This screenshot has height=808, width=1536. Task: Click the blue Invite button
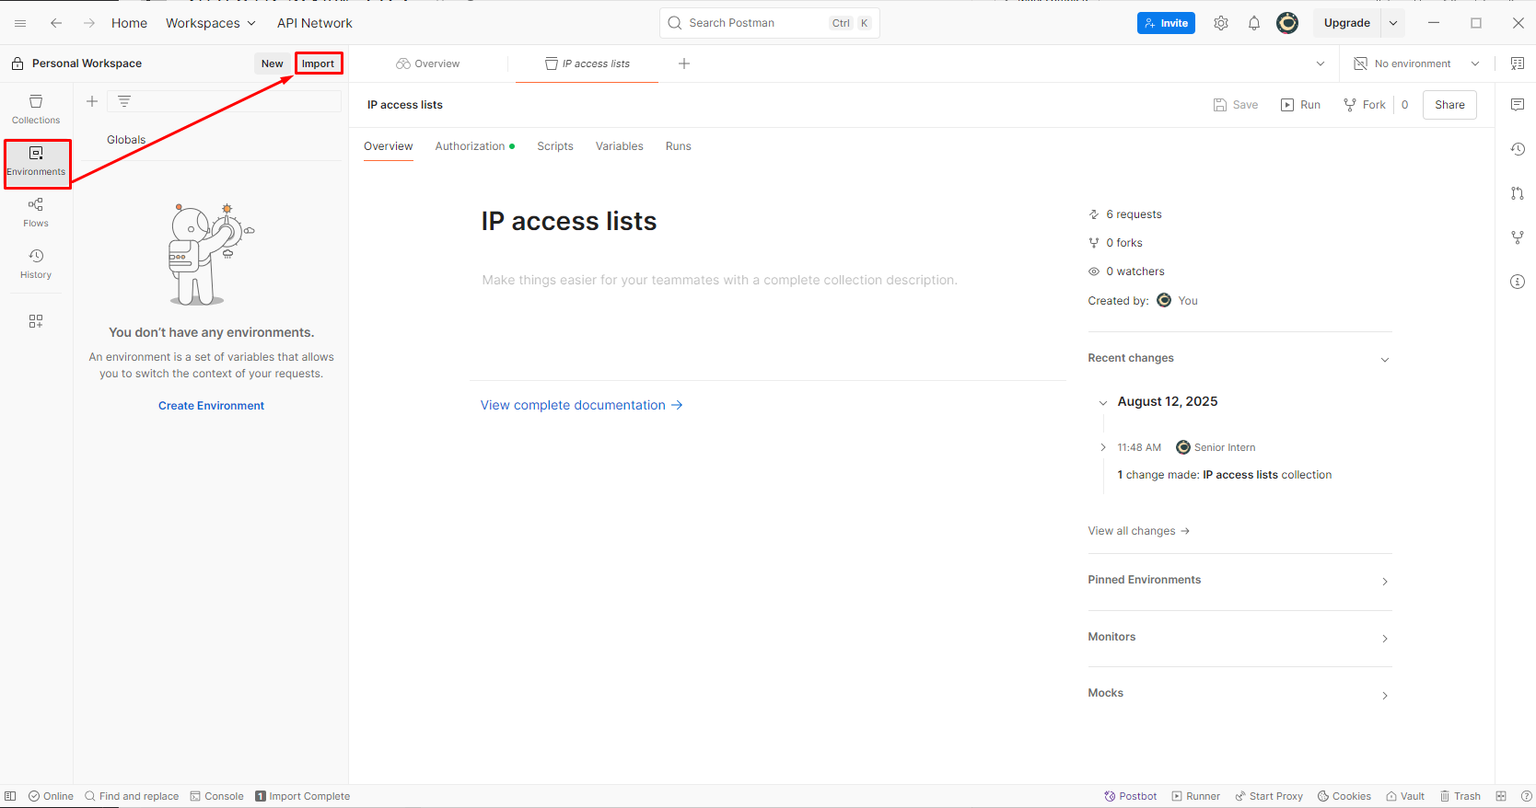pyautogui.click(x=1165, y=23)
